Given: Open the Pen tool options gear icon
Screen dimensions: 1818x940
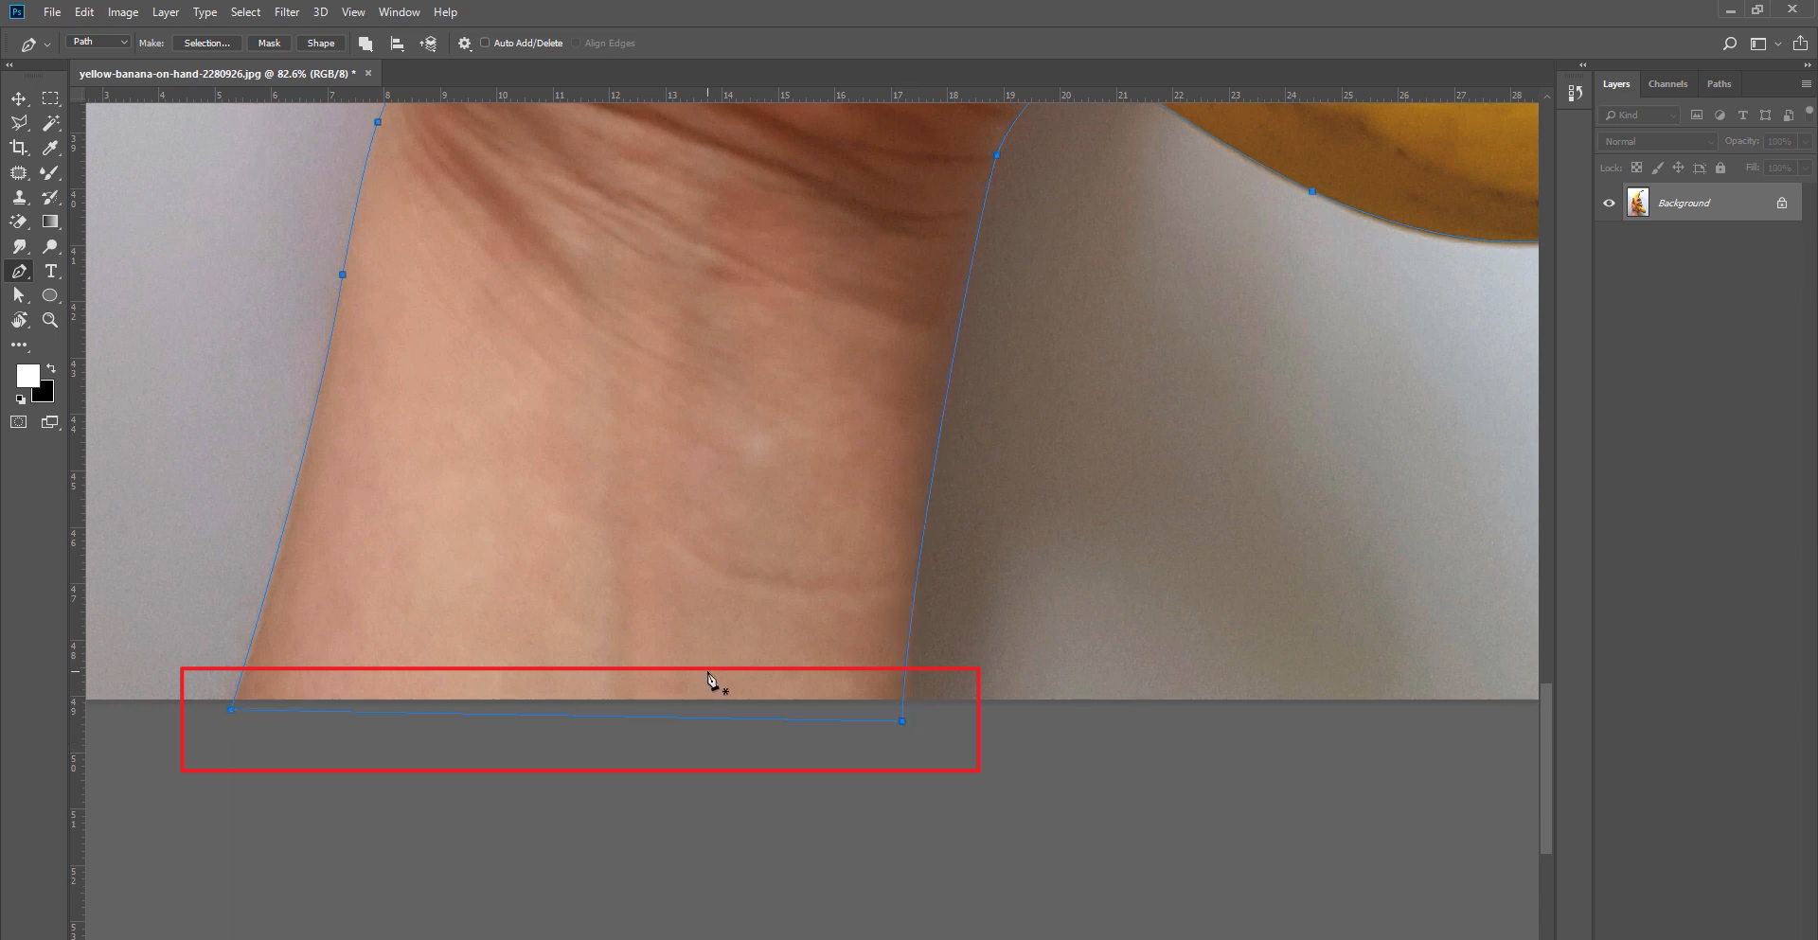Looking at the screenshot, I should click(463, 43).
